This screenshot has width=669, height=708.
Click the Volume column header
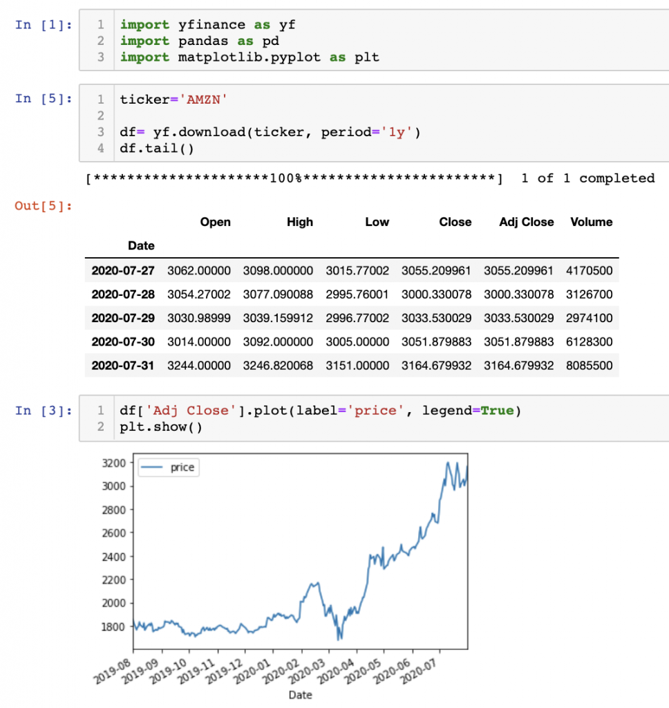(591, 222)
